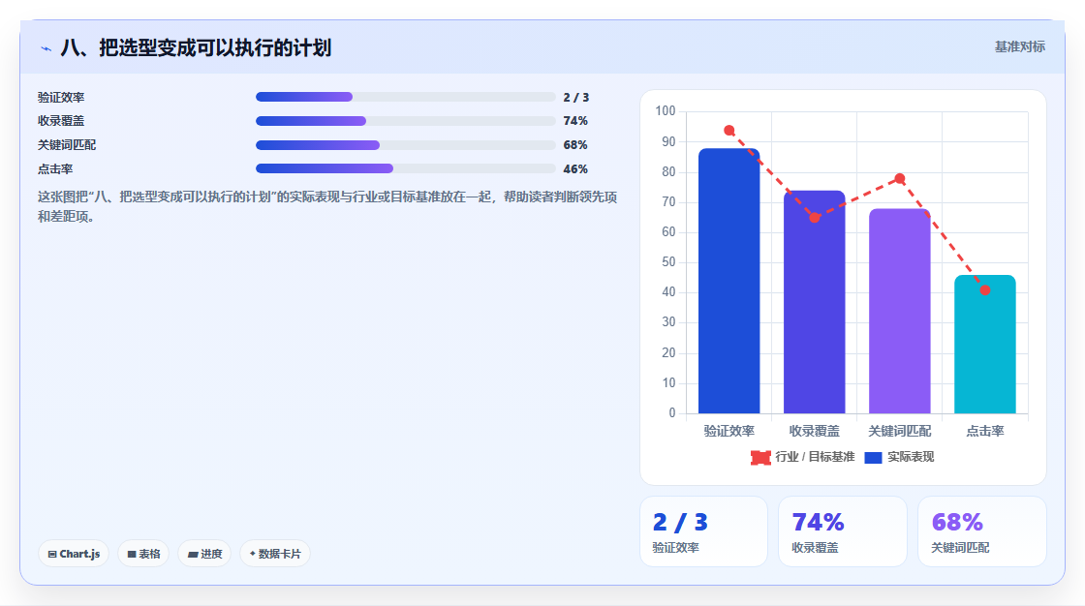This screenshot has height=606, width=1085.
Task: Click the 50 y-axis tick label
Action: 668,262
